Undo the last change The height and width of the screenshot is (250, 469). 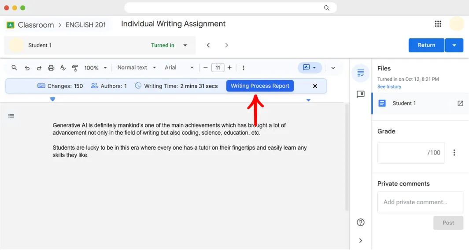(27, 68)
